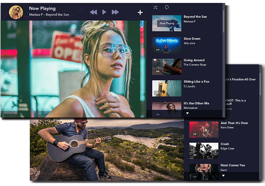Click the back window playlist scrollbar
The height and width of the screenshot is (186, 265).
pyautogui.click(x=260, y=84)
